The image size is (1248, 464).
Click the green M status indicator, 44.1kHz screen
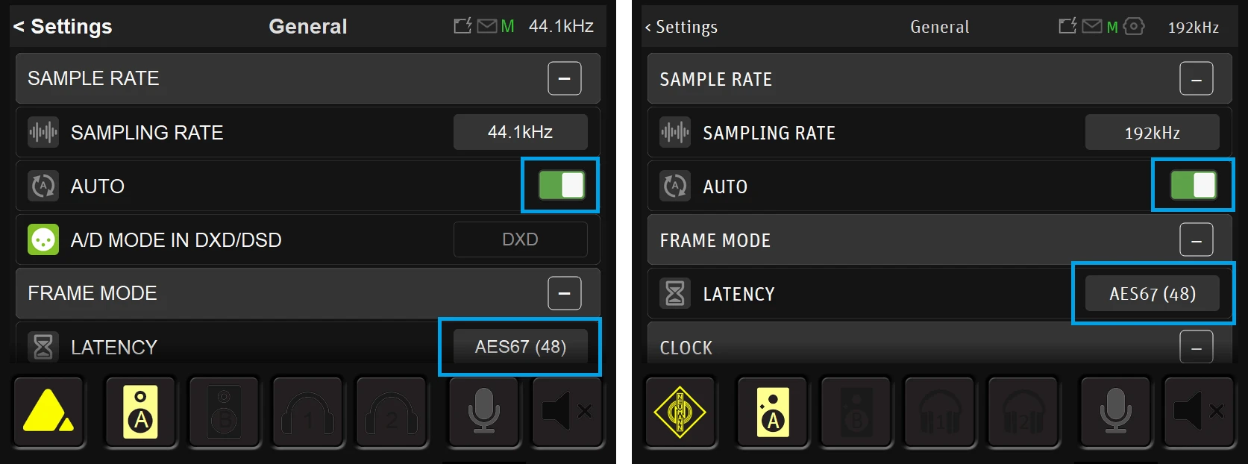(508, 27)
